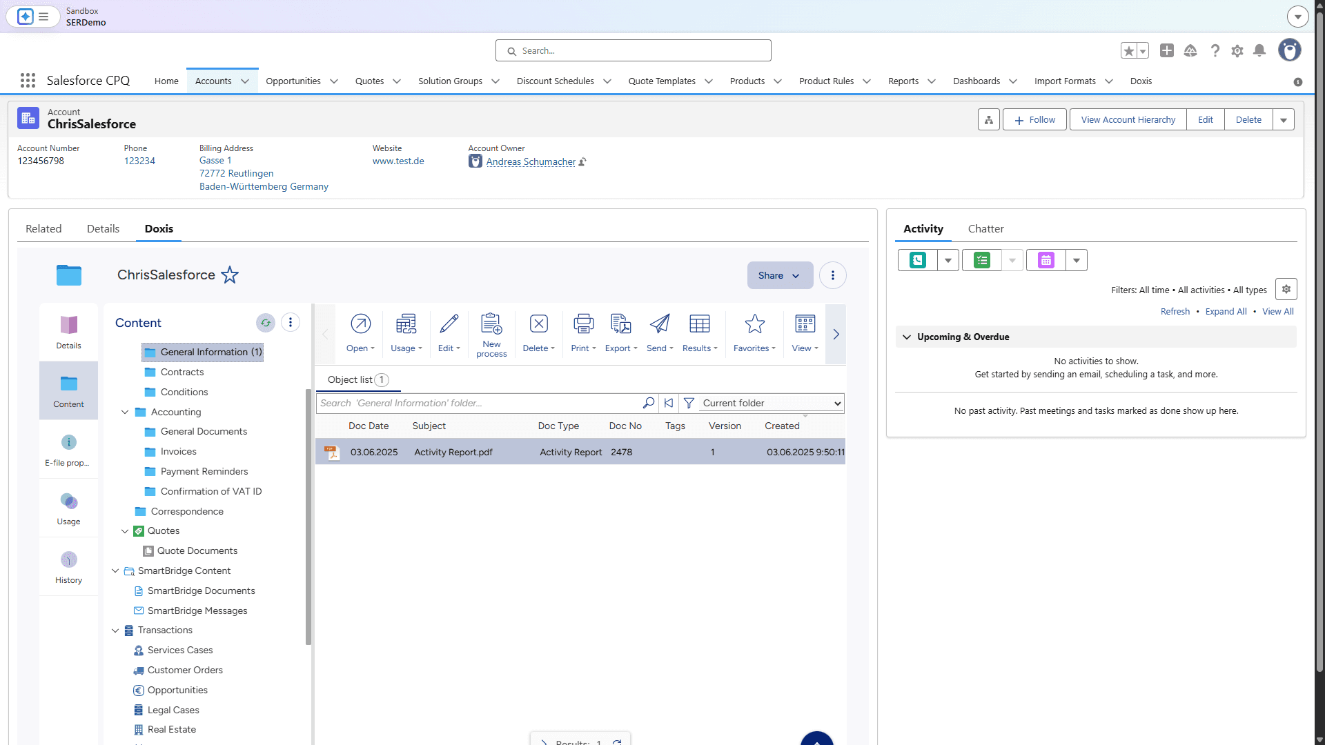The image size is (1325, 745).
Task: Collapse the Quotes tree node
Action: coord(125,530)
